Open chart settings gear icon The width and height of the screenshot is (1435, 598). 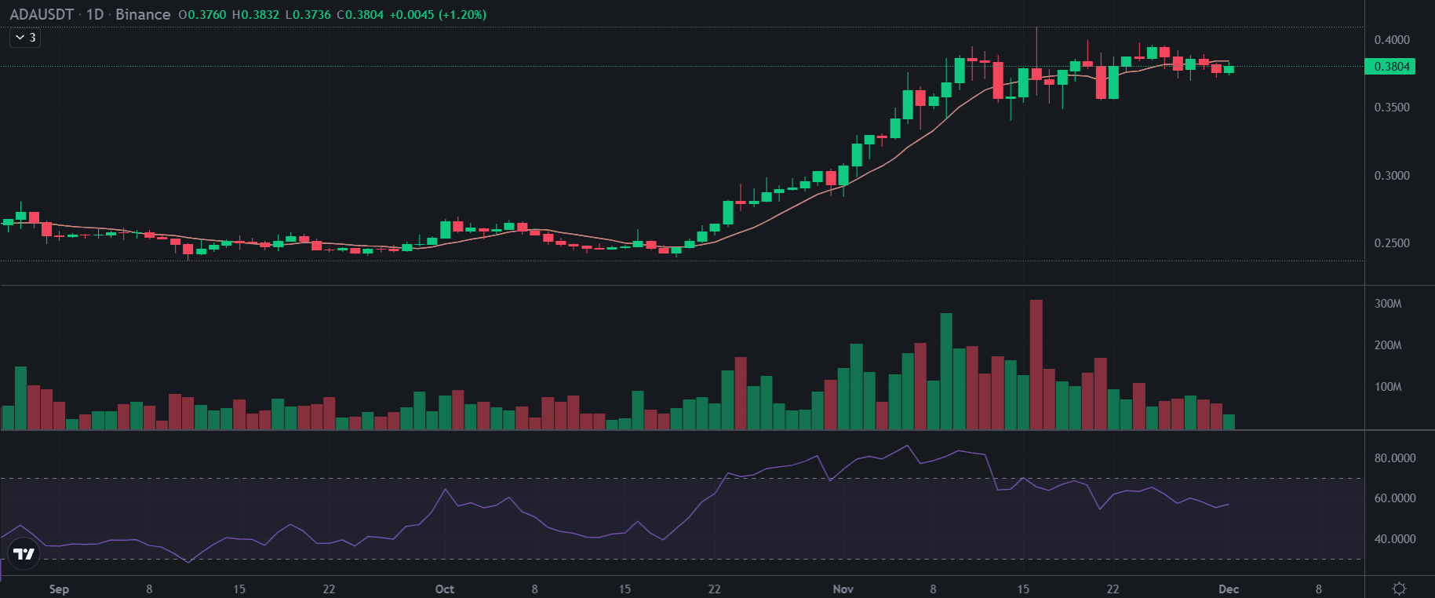point(1399,588)
